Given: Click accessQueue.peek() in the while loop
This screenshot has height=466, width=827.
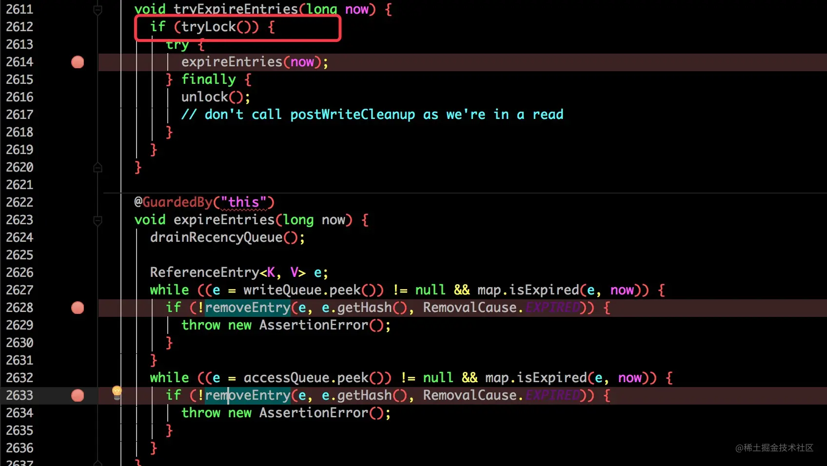Looking at the screenshot, I should (x=317, y=378).
